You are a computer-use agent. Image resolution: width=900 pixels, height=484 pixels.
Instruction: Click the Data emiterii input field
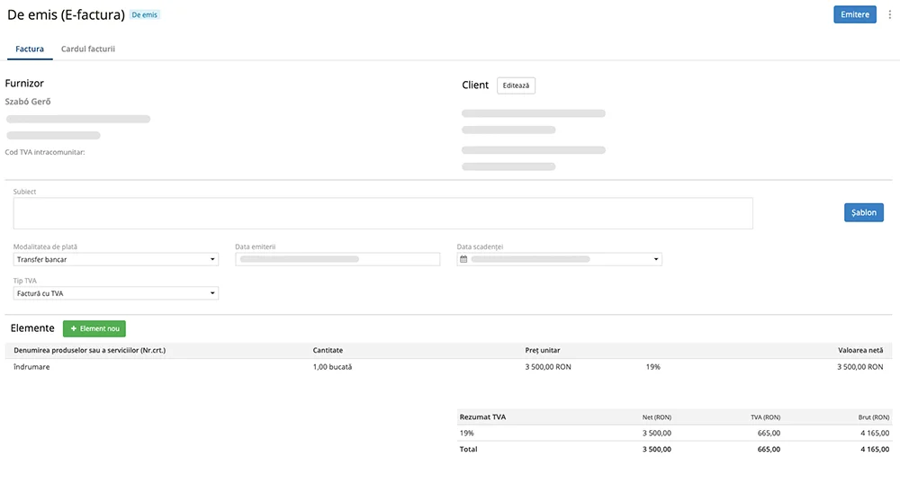coord(337,259)
